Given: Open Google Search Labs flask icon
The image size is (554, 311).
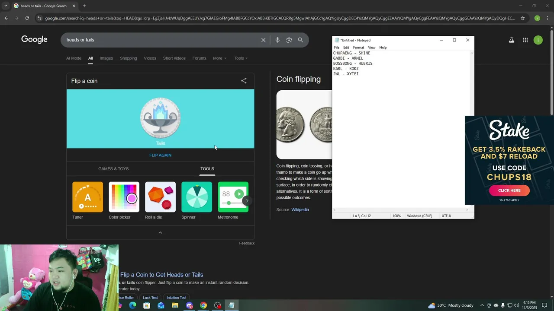Looking at the screenshot, I should [511, 40].
